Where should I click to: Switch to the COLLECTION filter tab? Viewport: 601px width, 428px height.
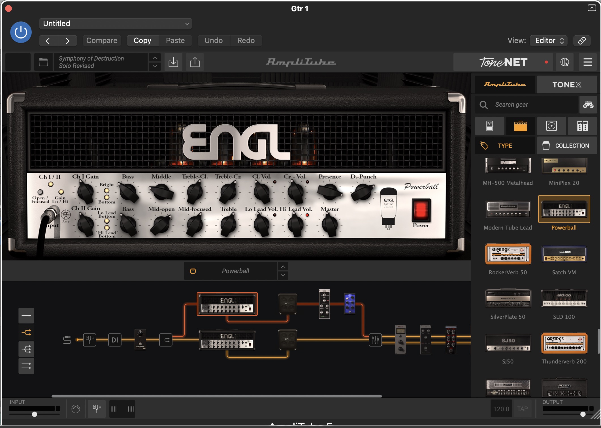(567, 146)
